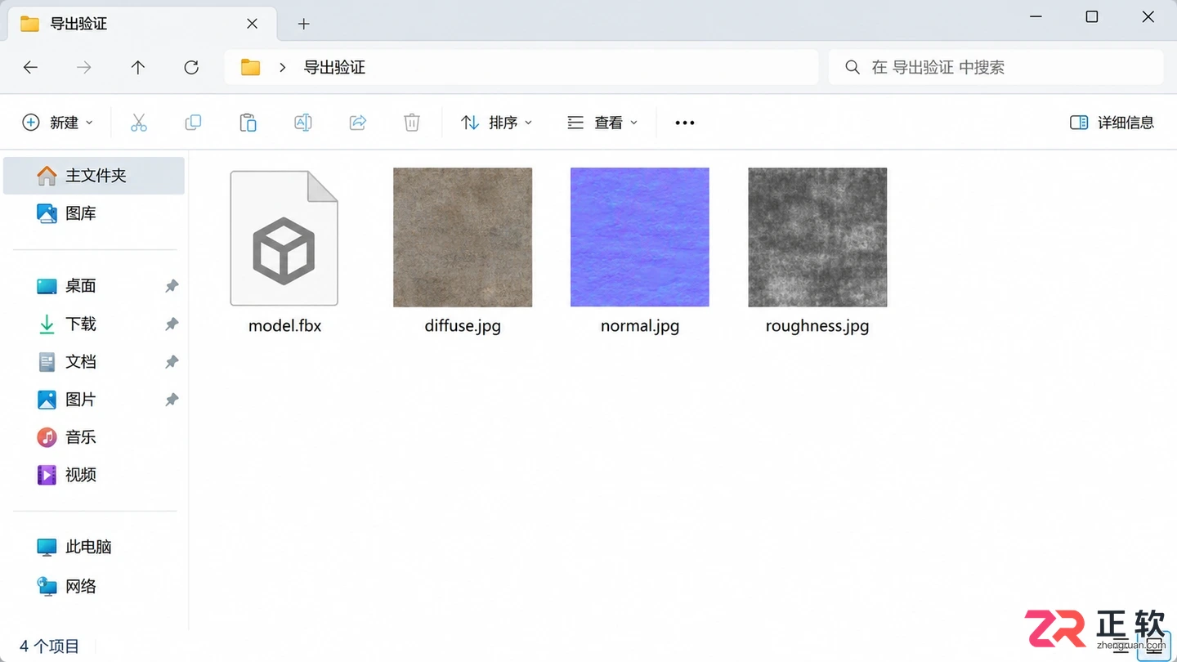Click the Paste clipboard icon
Screen dimensions: 1177x662
point(248,123)
